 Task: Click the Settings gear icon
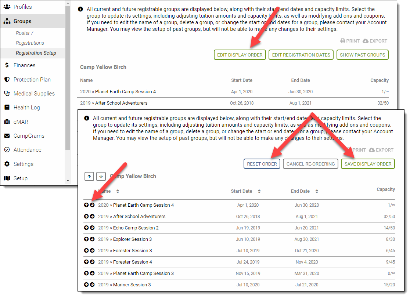(x=7, y=164)
